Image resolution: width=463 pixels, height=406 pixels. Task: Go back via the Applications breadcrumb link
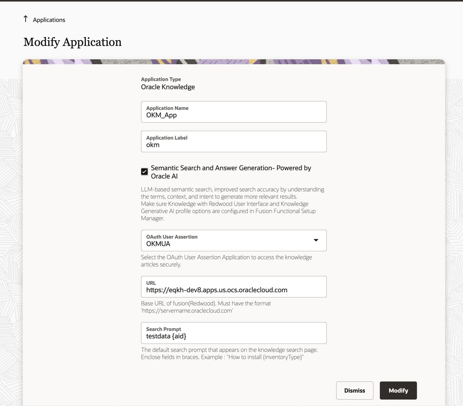click(x=49, y=20)
